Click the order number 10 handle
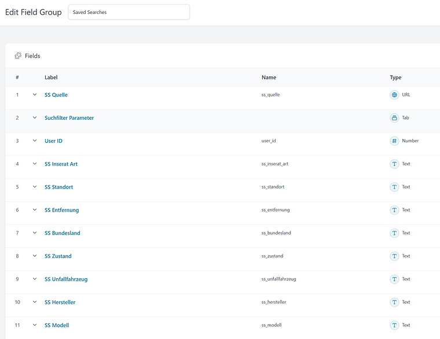Viewport: 440px width, 339px height. 17,302
